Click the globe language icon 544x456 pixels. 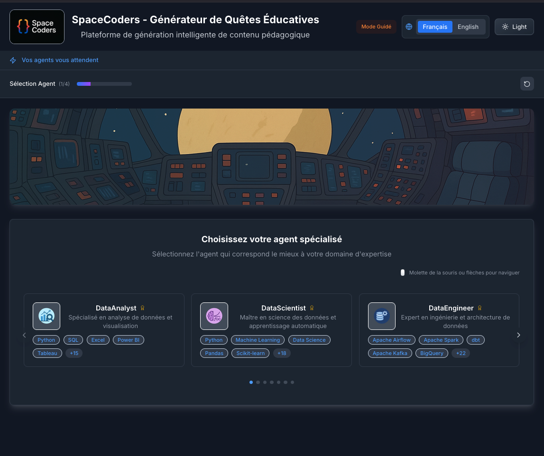point(409,27)
